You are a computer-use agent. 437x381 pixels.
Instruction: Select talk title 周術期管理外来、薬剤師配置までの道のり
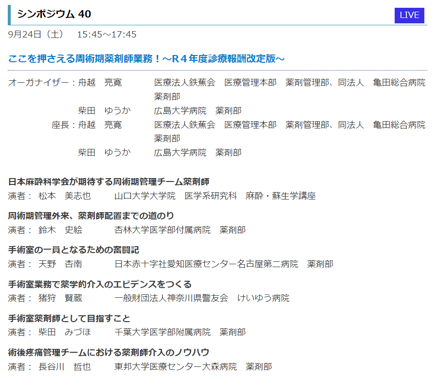tap(91, 216)
